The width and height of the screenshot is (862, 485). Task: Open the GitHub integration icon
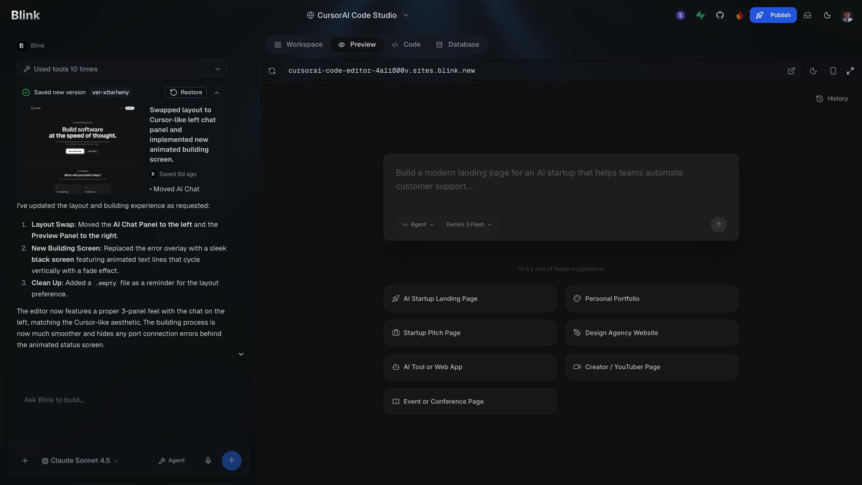click(720, 15)
